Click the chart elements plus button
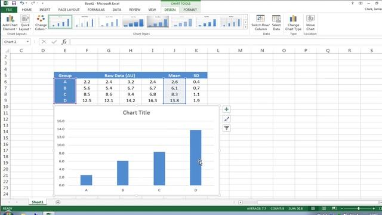This screenshot has height=215, width=382. click(x=227, y=109)
